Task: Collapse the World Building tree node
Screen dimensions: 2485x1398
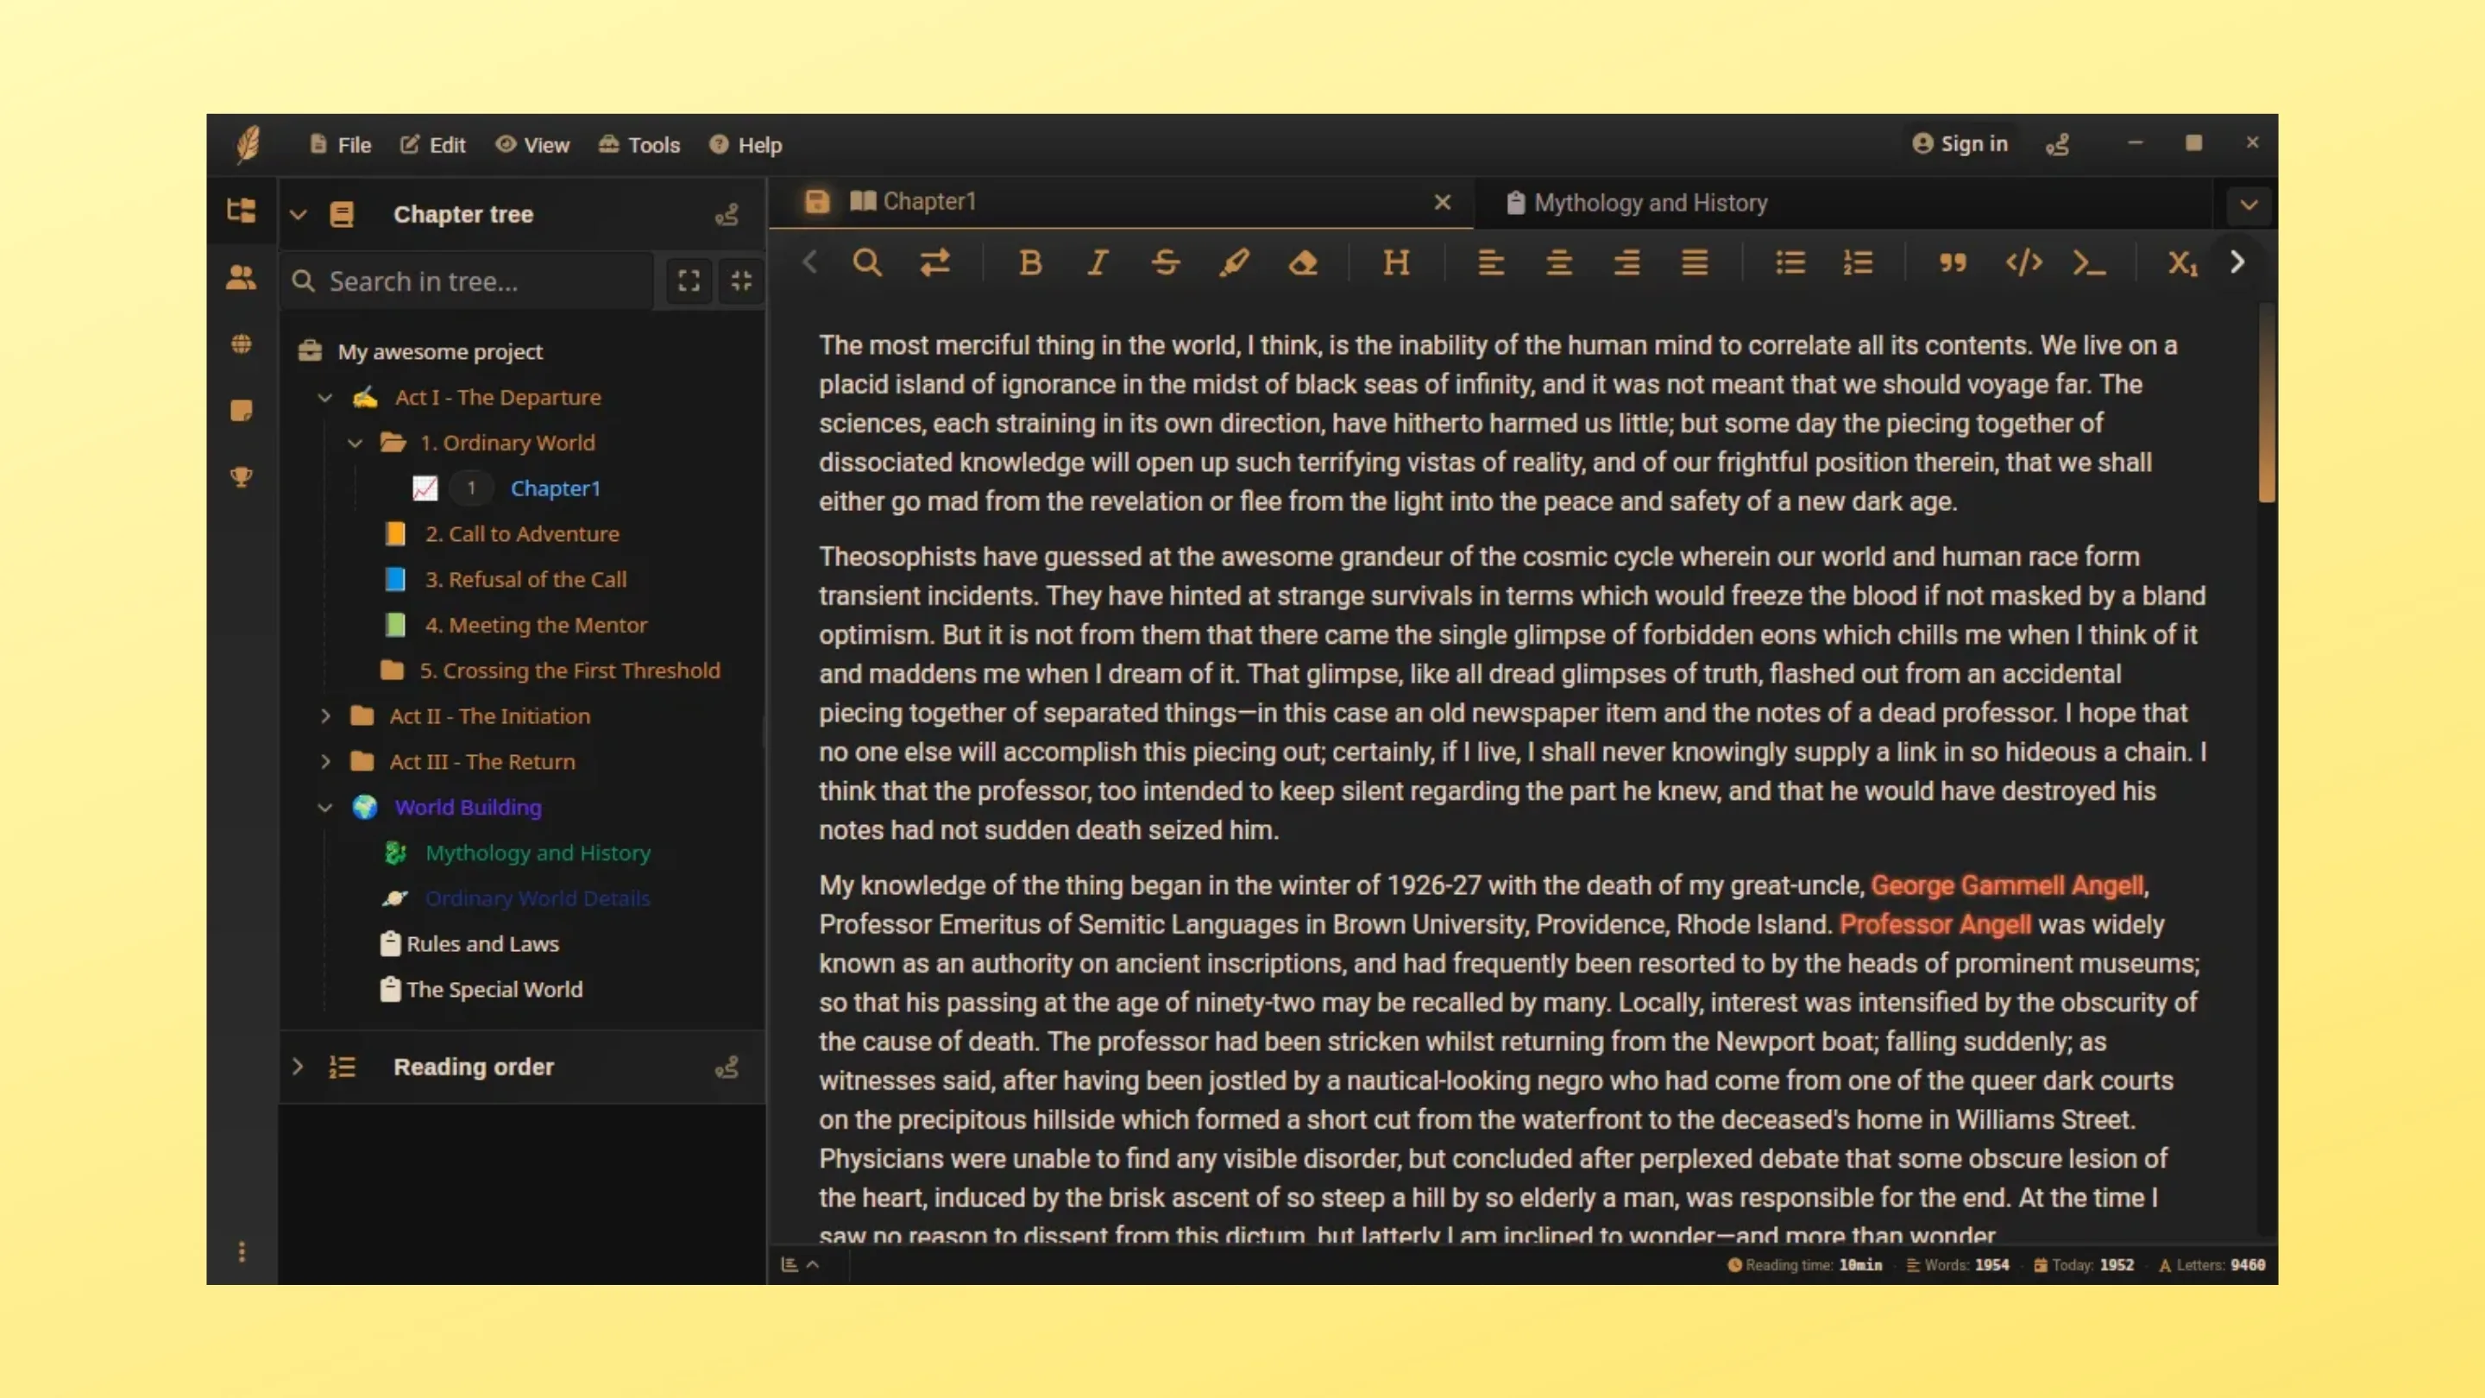Action: (x=325, y=808)
